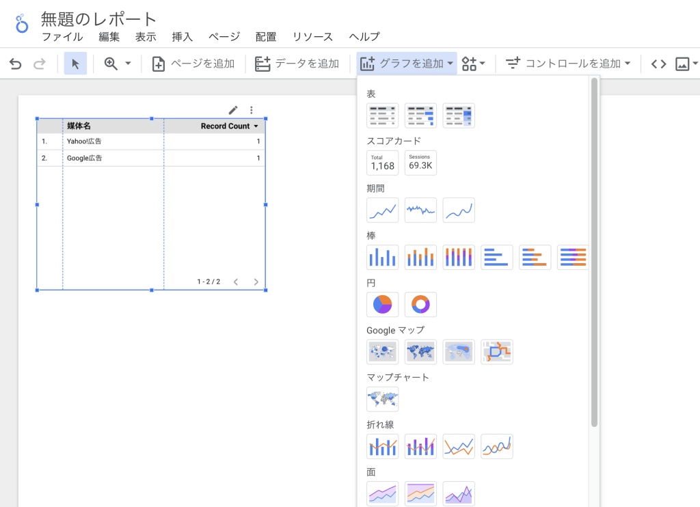Open the table's three-dot more menu
This screenshot has width=700, height=507.
coord(252,110)
